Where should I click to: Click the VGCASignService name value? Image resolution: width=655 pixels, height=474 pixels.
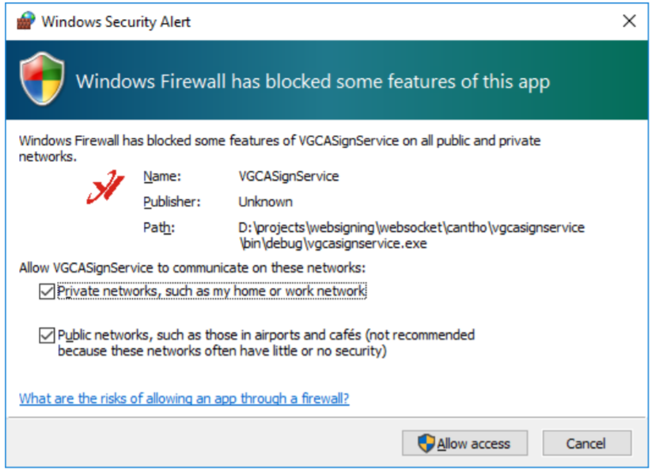[288, 176]
